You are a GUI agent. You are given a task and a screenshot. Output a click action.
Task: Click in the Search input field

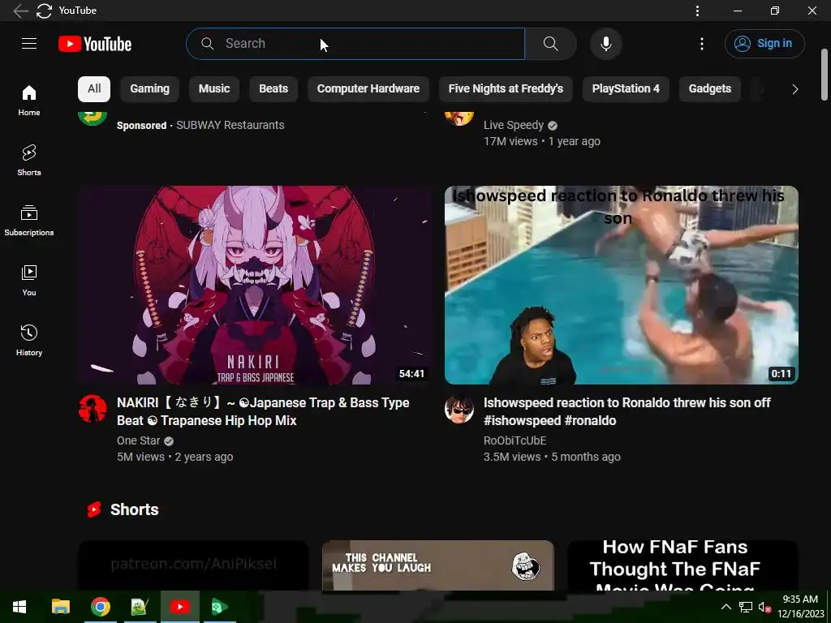[355, 44]
